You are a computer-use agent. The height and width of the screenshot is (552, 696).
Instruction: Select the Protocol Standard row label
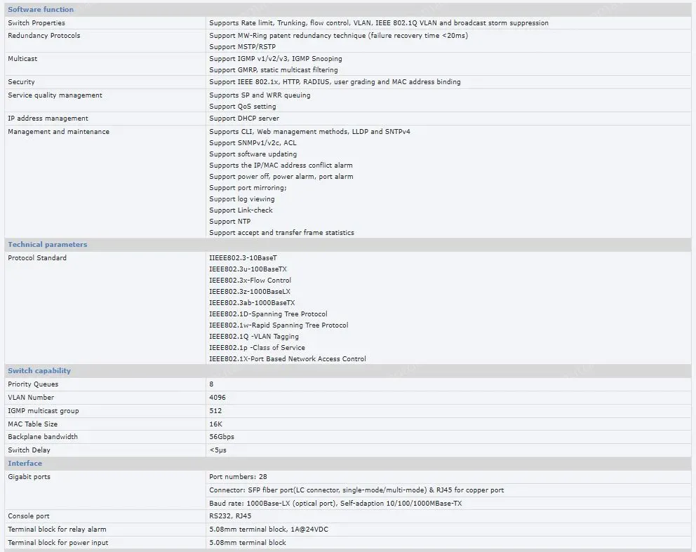(37, 258)
